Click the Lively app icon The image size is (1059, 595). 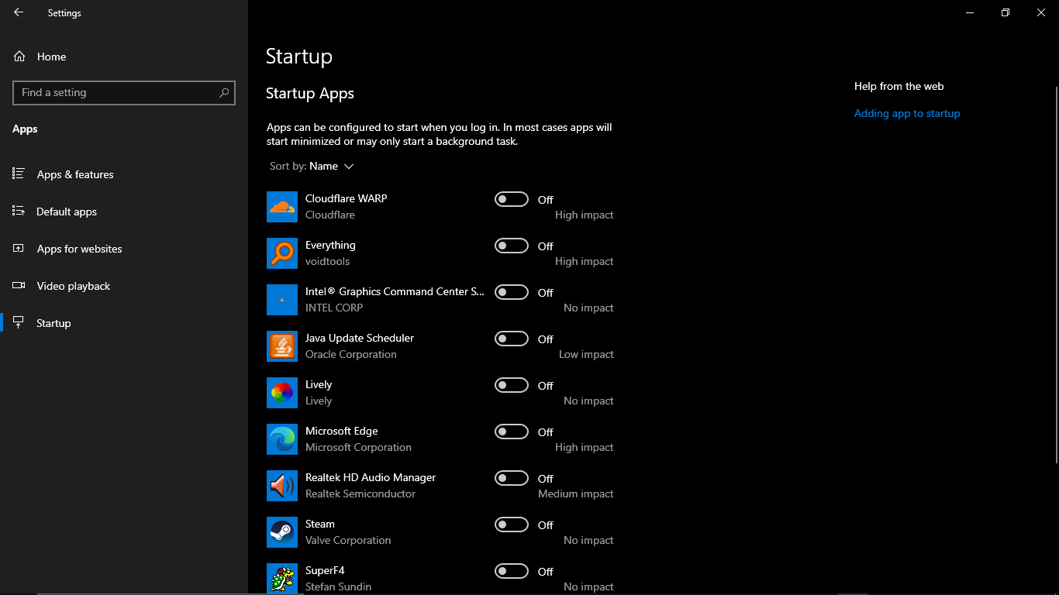pyautogui.click(x=282, y=393)
